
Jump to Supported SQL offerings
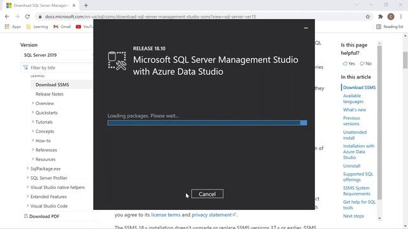(358, 177)
